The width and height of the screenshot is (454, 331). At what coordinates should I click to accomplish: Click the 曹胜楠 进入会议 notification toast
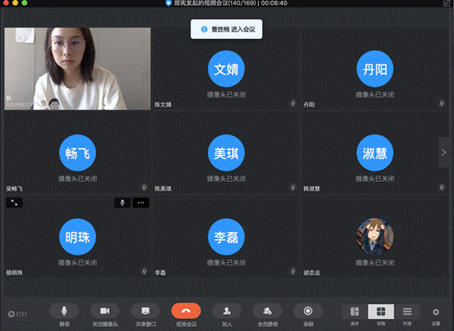(x=226, y=29)
